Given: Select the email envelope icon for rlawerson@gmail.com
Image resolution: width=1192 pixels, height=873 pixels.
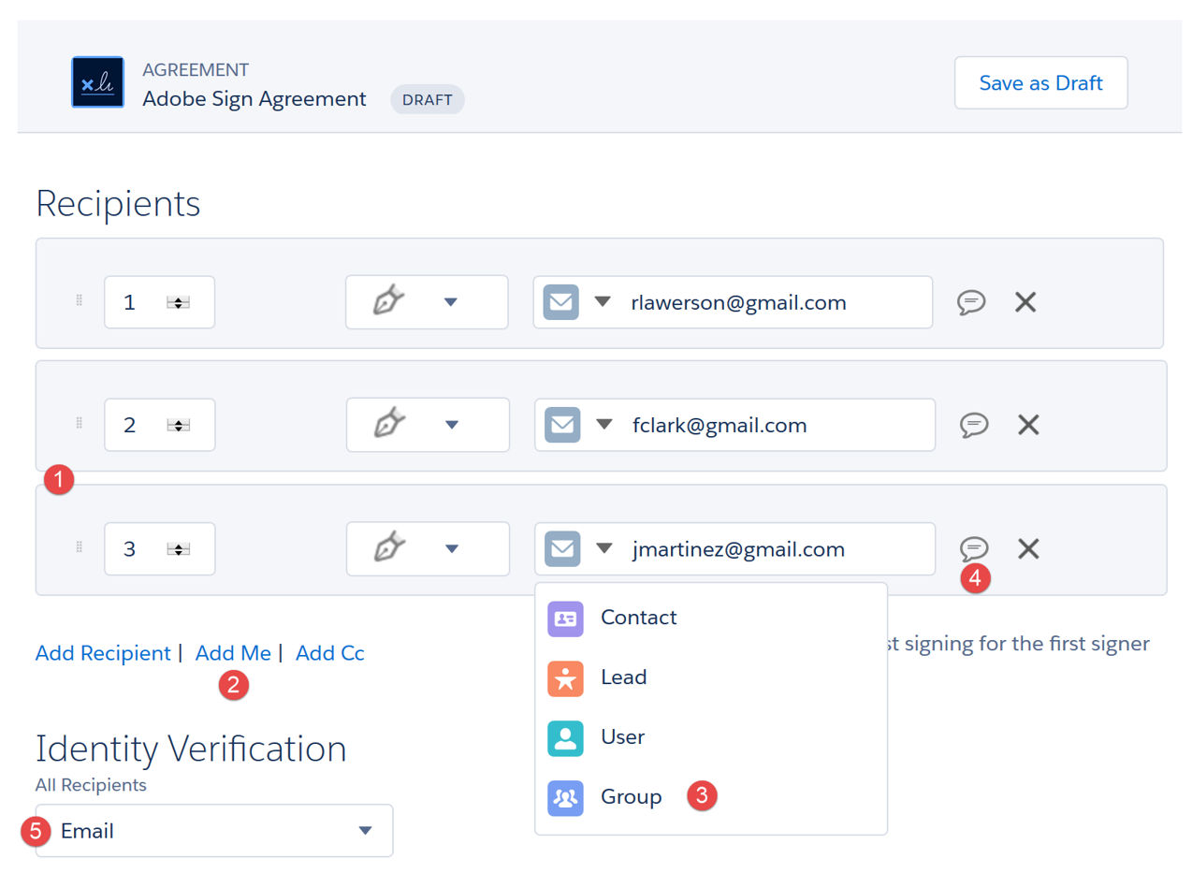Looking at the screenshot, I should click(x=562, y=301).
